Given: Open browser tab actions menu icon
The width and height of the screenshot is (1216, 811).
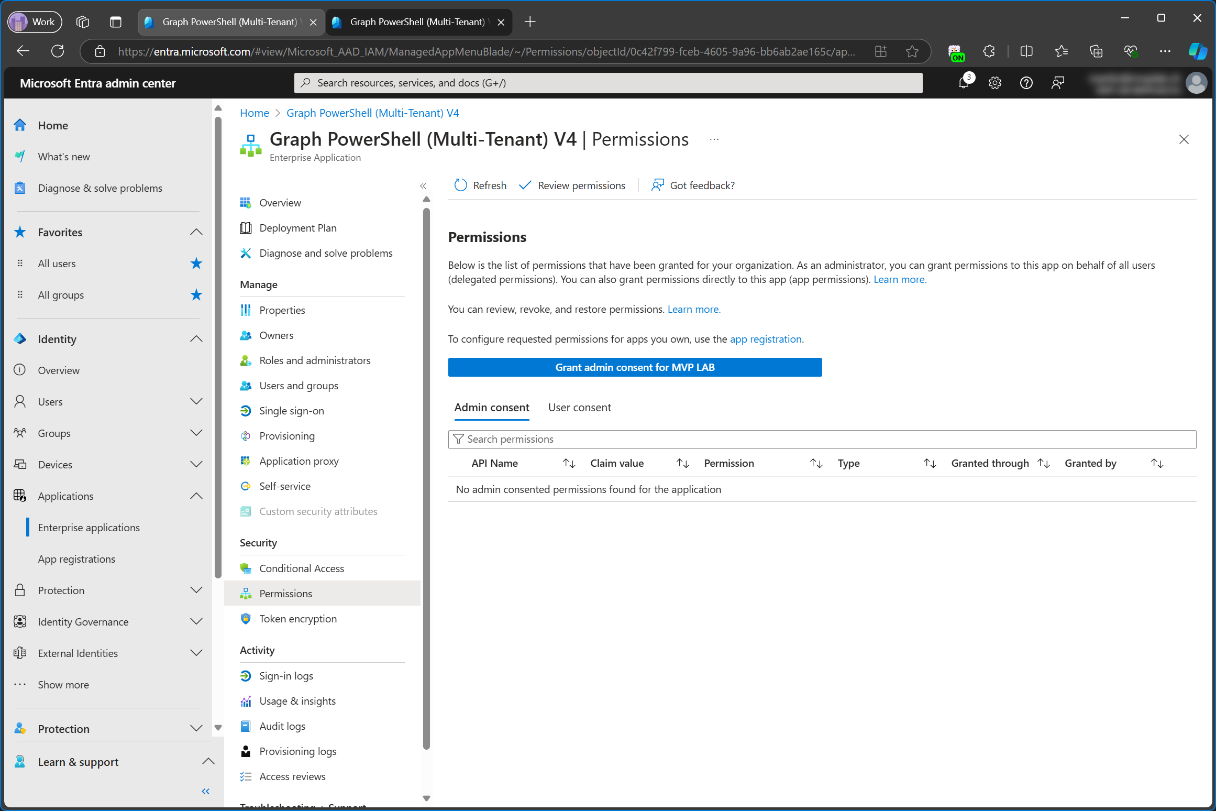Looking at the screenshot, I should click(116, 21).
